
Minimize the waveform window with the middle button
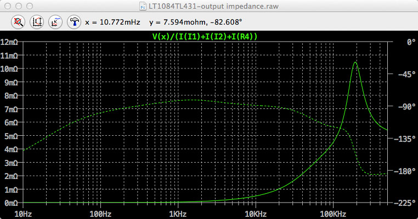click(19, 6)
